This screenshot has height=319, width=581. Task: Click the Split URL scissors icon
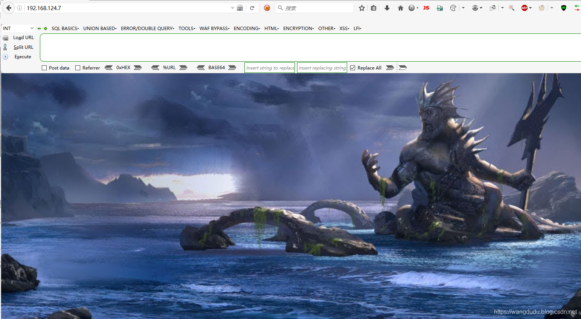5,47
